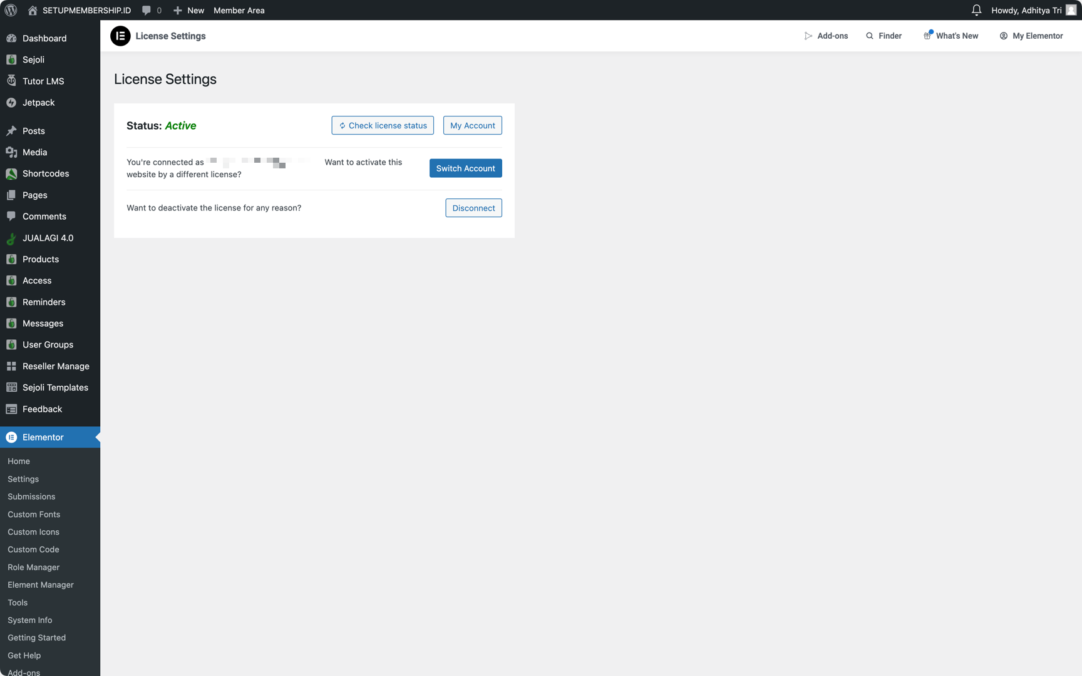Click the WordPress logo in the admin bar

coord(10,10)
